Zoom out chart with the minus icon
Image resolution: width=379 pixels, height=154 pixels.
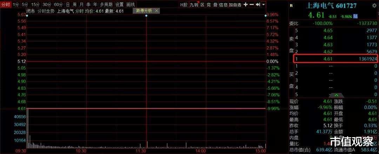click(252, 5)
